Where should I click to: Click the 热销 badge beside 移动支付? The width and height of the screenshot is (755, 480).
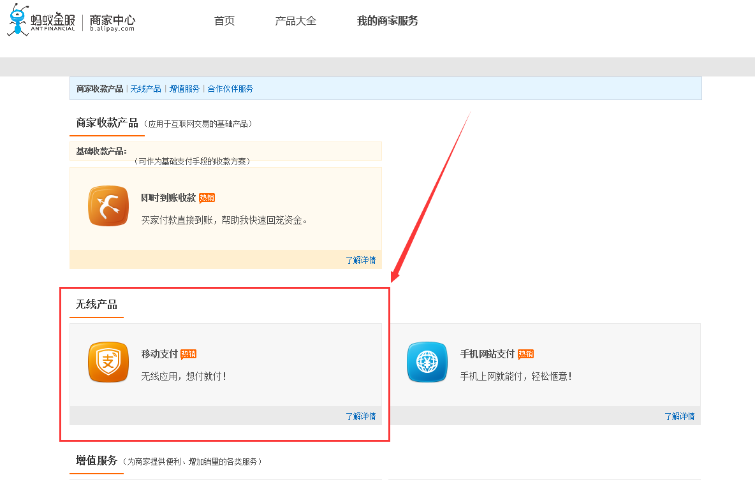click(x=188, y=354)
